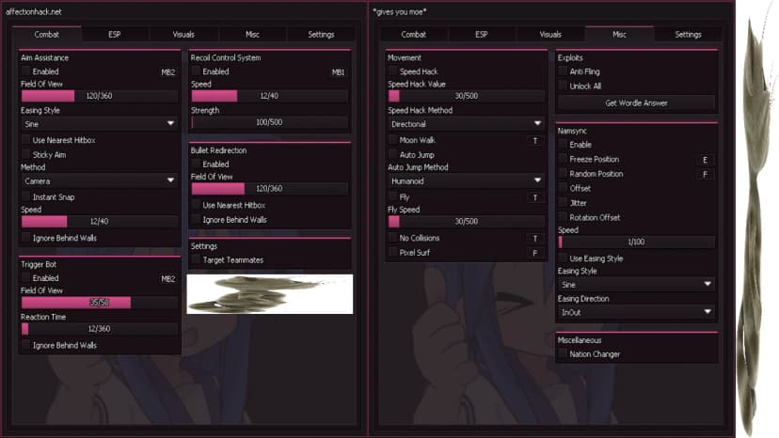Adjust Trigger Bot Field Of View slider
The image size is (779, 438).
coord(100,303)
